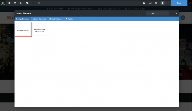The image size is (192, 111).
Task: Switch to the Library Elements tab
Action: tap(39, 19)
